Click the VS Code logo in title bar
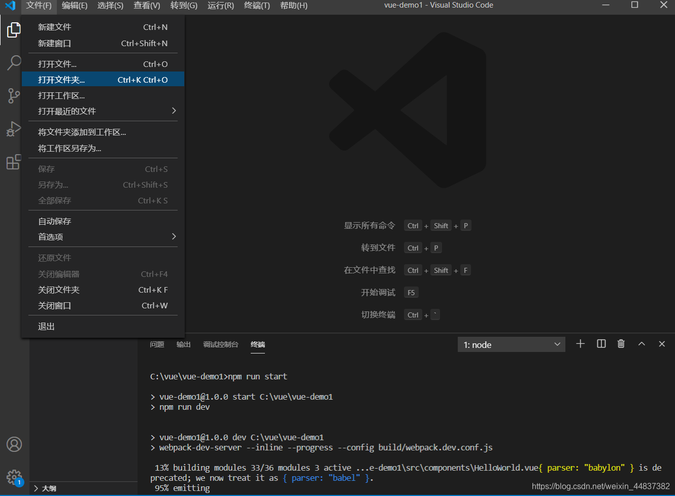Screen dimensions: 675x496 pos(10,6)
